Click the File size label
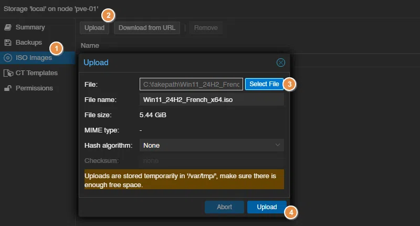 tap(98, 115)
